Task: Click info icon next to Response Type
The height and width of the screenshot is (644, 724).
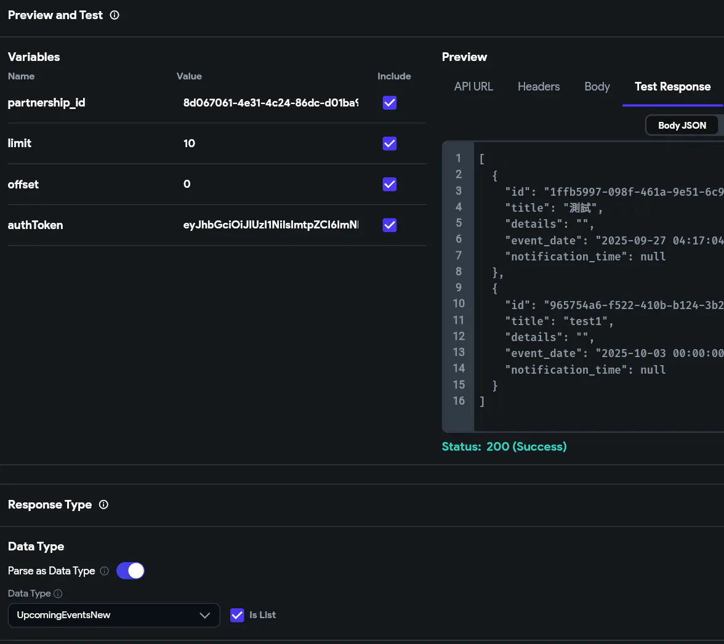Action: [103, 505]
